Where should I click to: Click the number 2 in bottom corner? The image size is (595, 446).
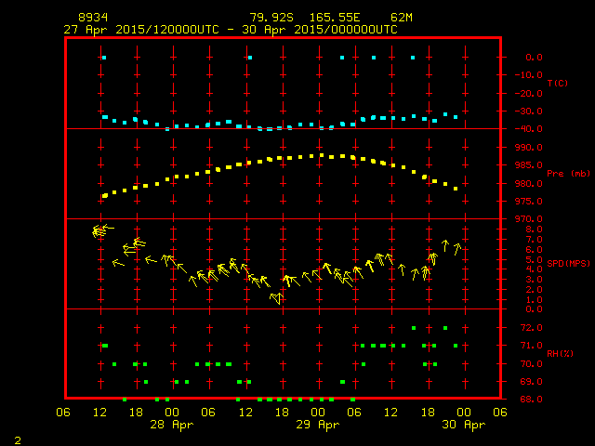[x=17, y=437]
